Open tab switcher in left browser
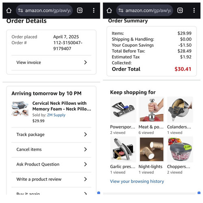 pos(80,11)
